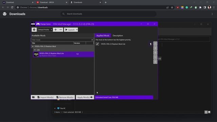
Task: Open the Mod Manager settings gear
Action: click(34, 29)
